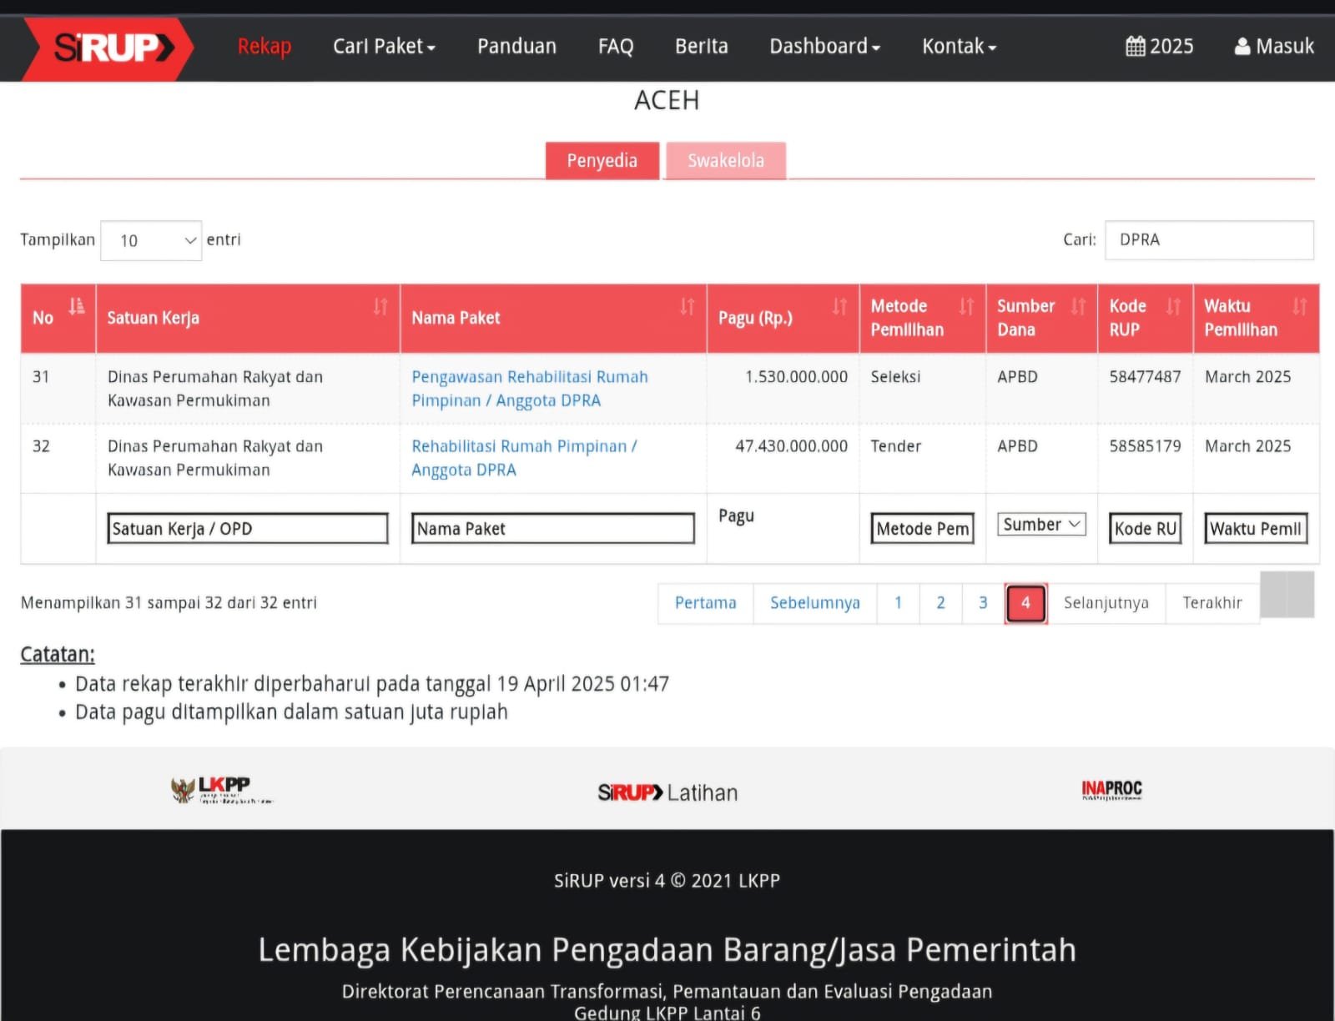The height and width of the screenshot is (1021, 1335).
Task: Click the LKPP logo in footer
Action: tap(220, 789)
